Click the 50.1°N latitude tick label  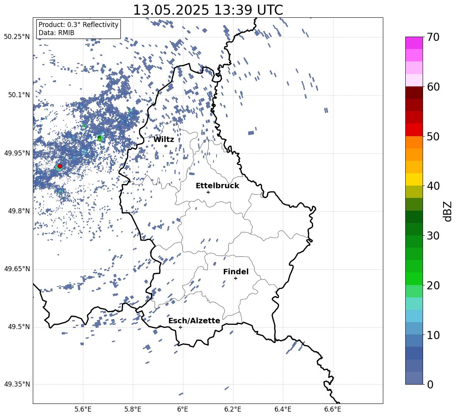pyautogui.click(x=19, y=95)
